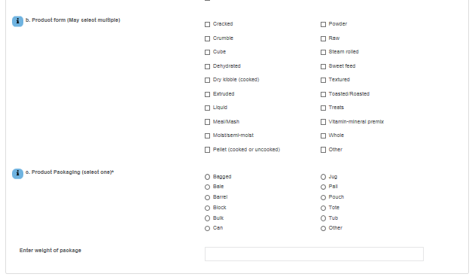475x277 pixels.
Task: Check the Cracked checkbox
Action: [x=207, y=24]
